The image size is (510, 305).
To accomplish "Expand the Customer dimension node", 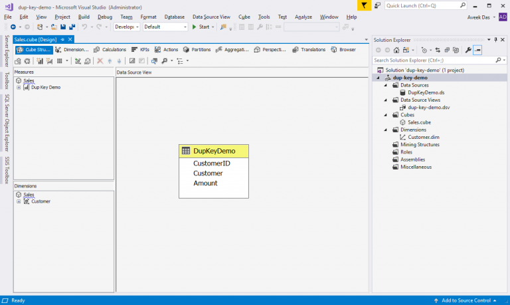I will (19, 201).
